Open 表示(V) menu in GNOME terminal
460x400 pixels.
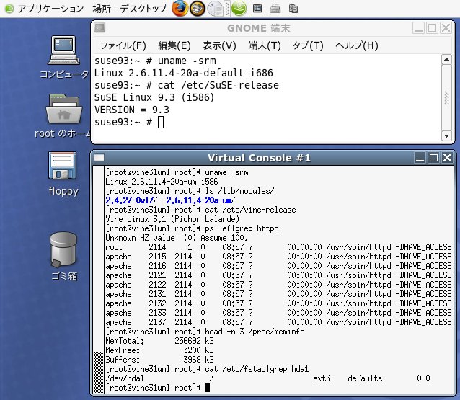coord(219,45)
